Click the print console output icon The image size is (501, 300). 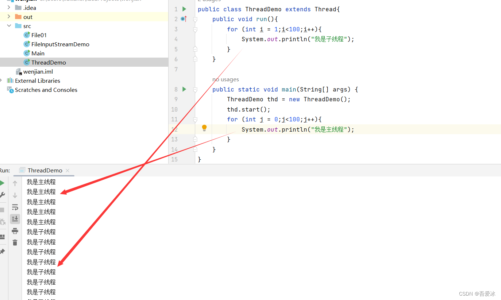pos(15,231)
